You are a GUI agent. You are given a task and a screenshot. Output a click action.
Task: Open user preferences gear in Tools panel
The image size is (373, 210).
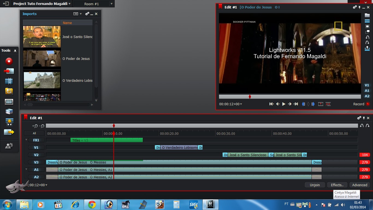pyautogui.click(x=9, y=146)
